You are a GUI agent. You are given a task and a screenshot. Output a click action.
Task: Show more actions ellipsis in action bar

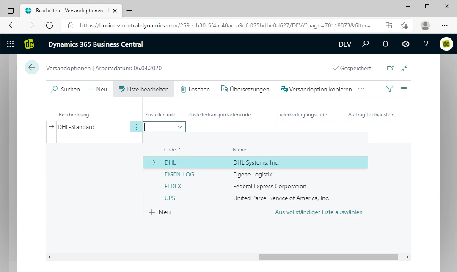(361, 89)
